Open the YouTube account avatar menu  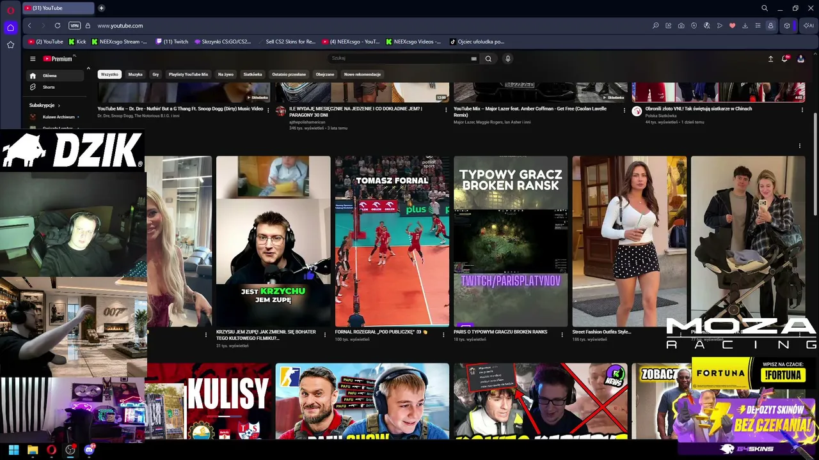coord(800,59)
